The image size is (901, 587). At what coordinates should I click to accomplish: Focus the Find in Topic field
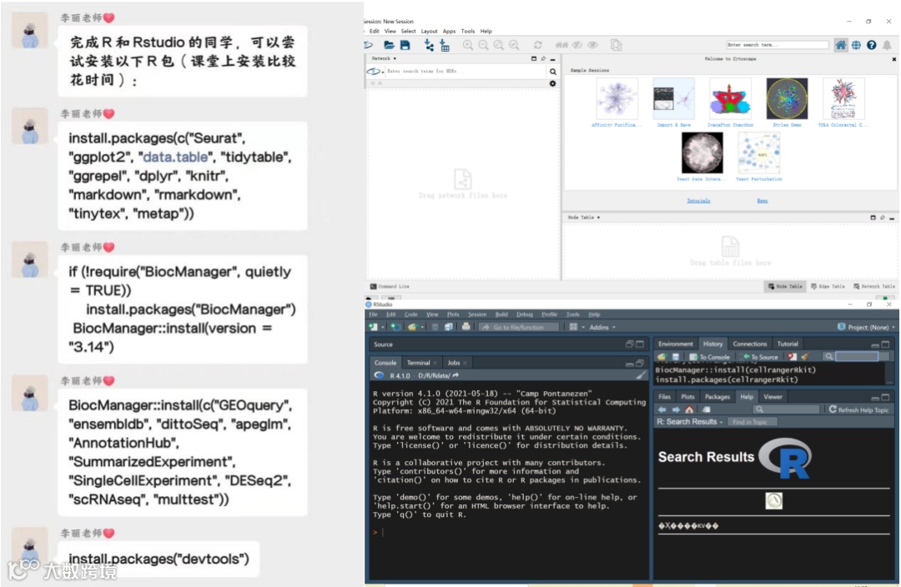tap(753, 422)
